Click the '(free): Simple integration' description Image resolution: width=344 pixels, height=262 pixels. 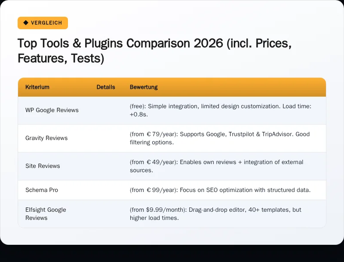coord(221,110)
